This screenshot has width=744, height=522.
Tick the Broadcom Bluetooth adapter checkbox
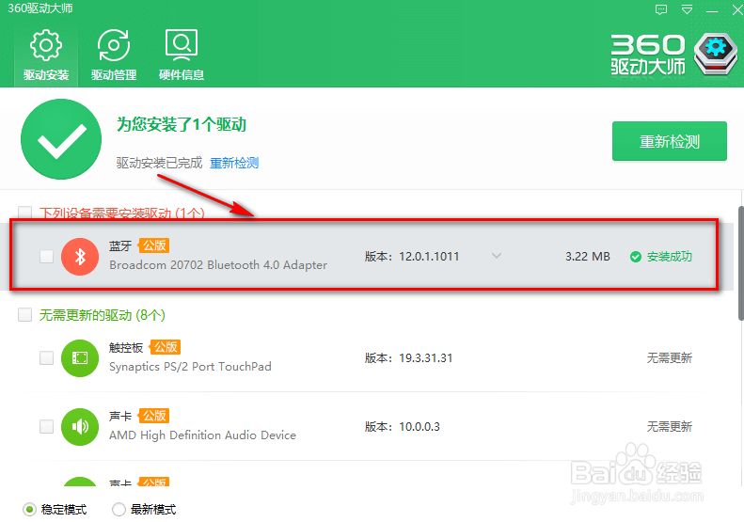pos(46,256)
